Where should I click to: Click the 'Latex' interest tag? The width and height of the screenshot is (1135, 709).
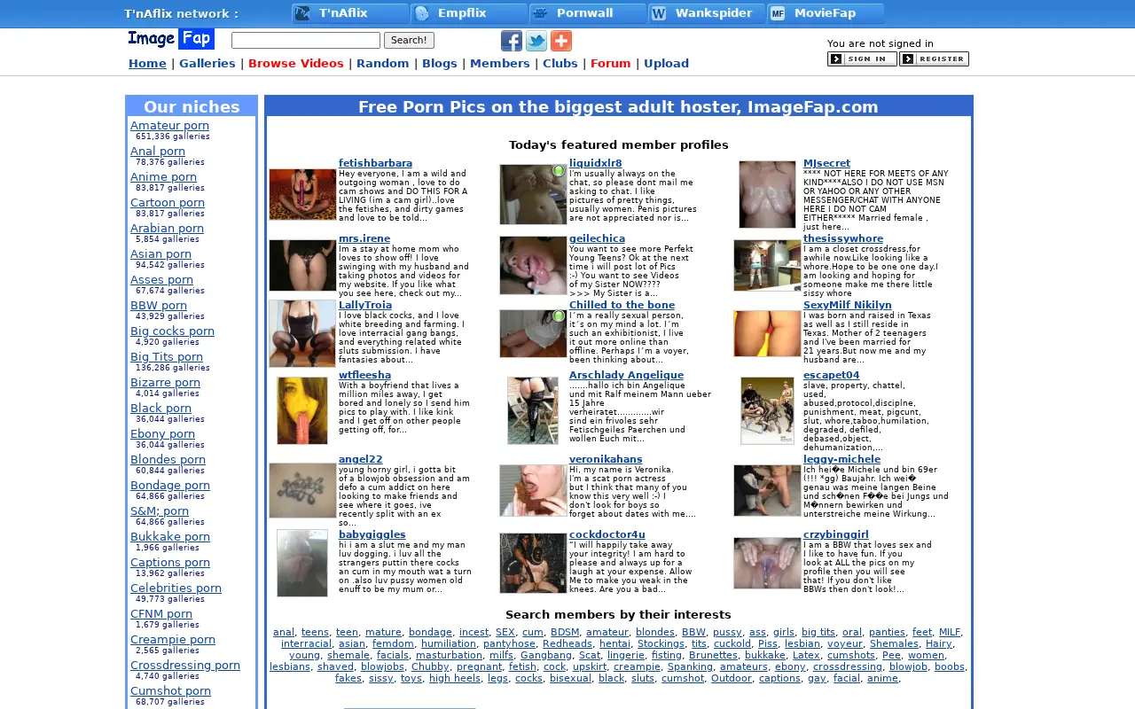806,656
